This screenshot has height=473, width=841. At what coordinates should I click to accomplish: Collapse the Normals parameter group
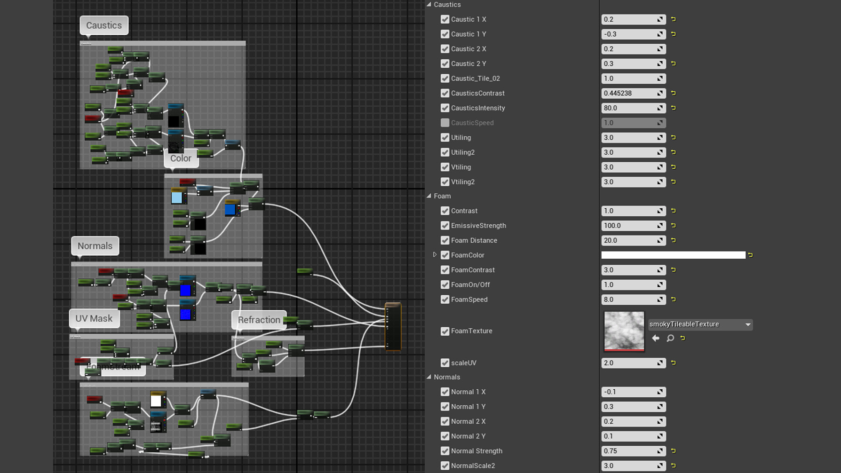pyautogui.click(x=429, y=377)
